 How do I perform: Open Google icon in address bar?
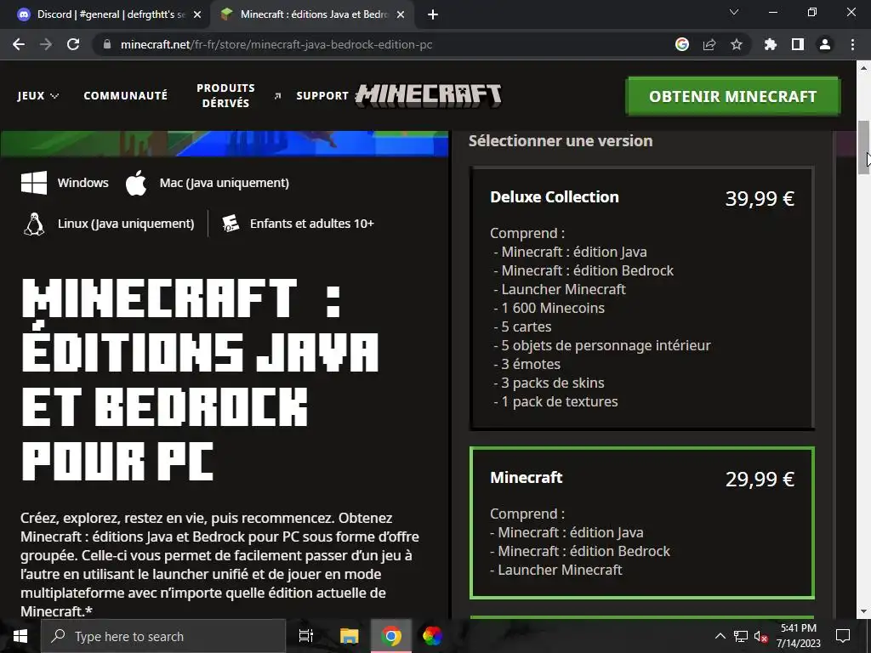[682, 44]
